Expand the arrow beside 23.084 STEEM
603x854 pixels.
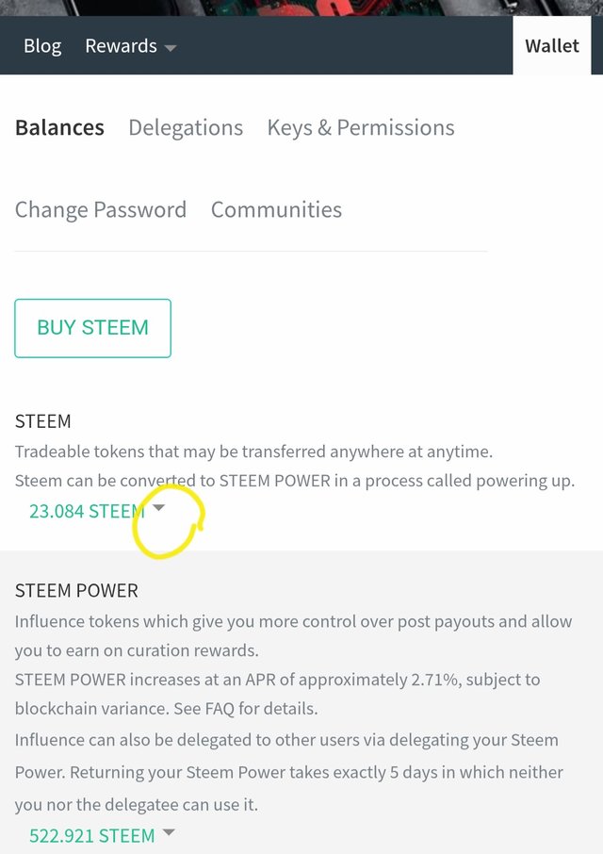coord(158,508)
